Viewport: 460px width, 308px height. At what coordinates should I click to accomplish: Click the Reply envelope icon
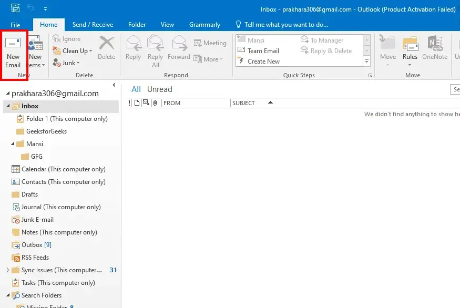click(x=134, y=43)
